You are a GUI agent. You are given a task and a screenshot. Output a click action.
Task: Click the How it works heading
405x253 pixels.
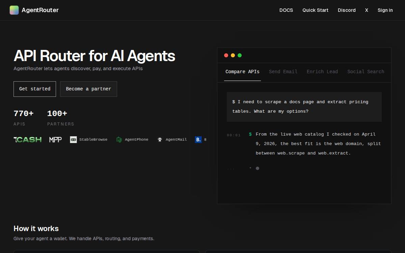click(36, 228)
